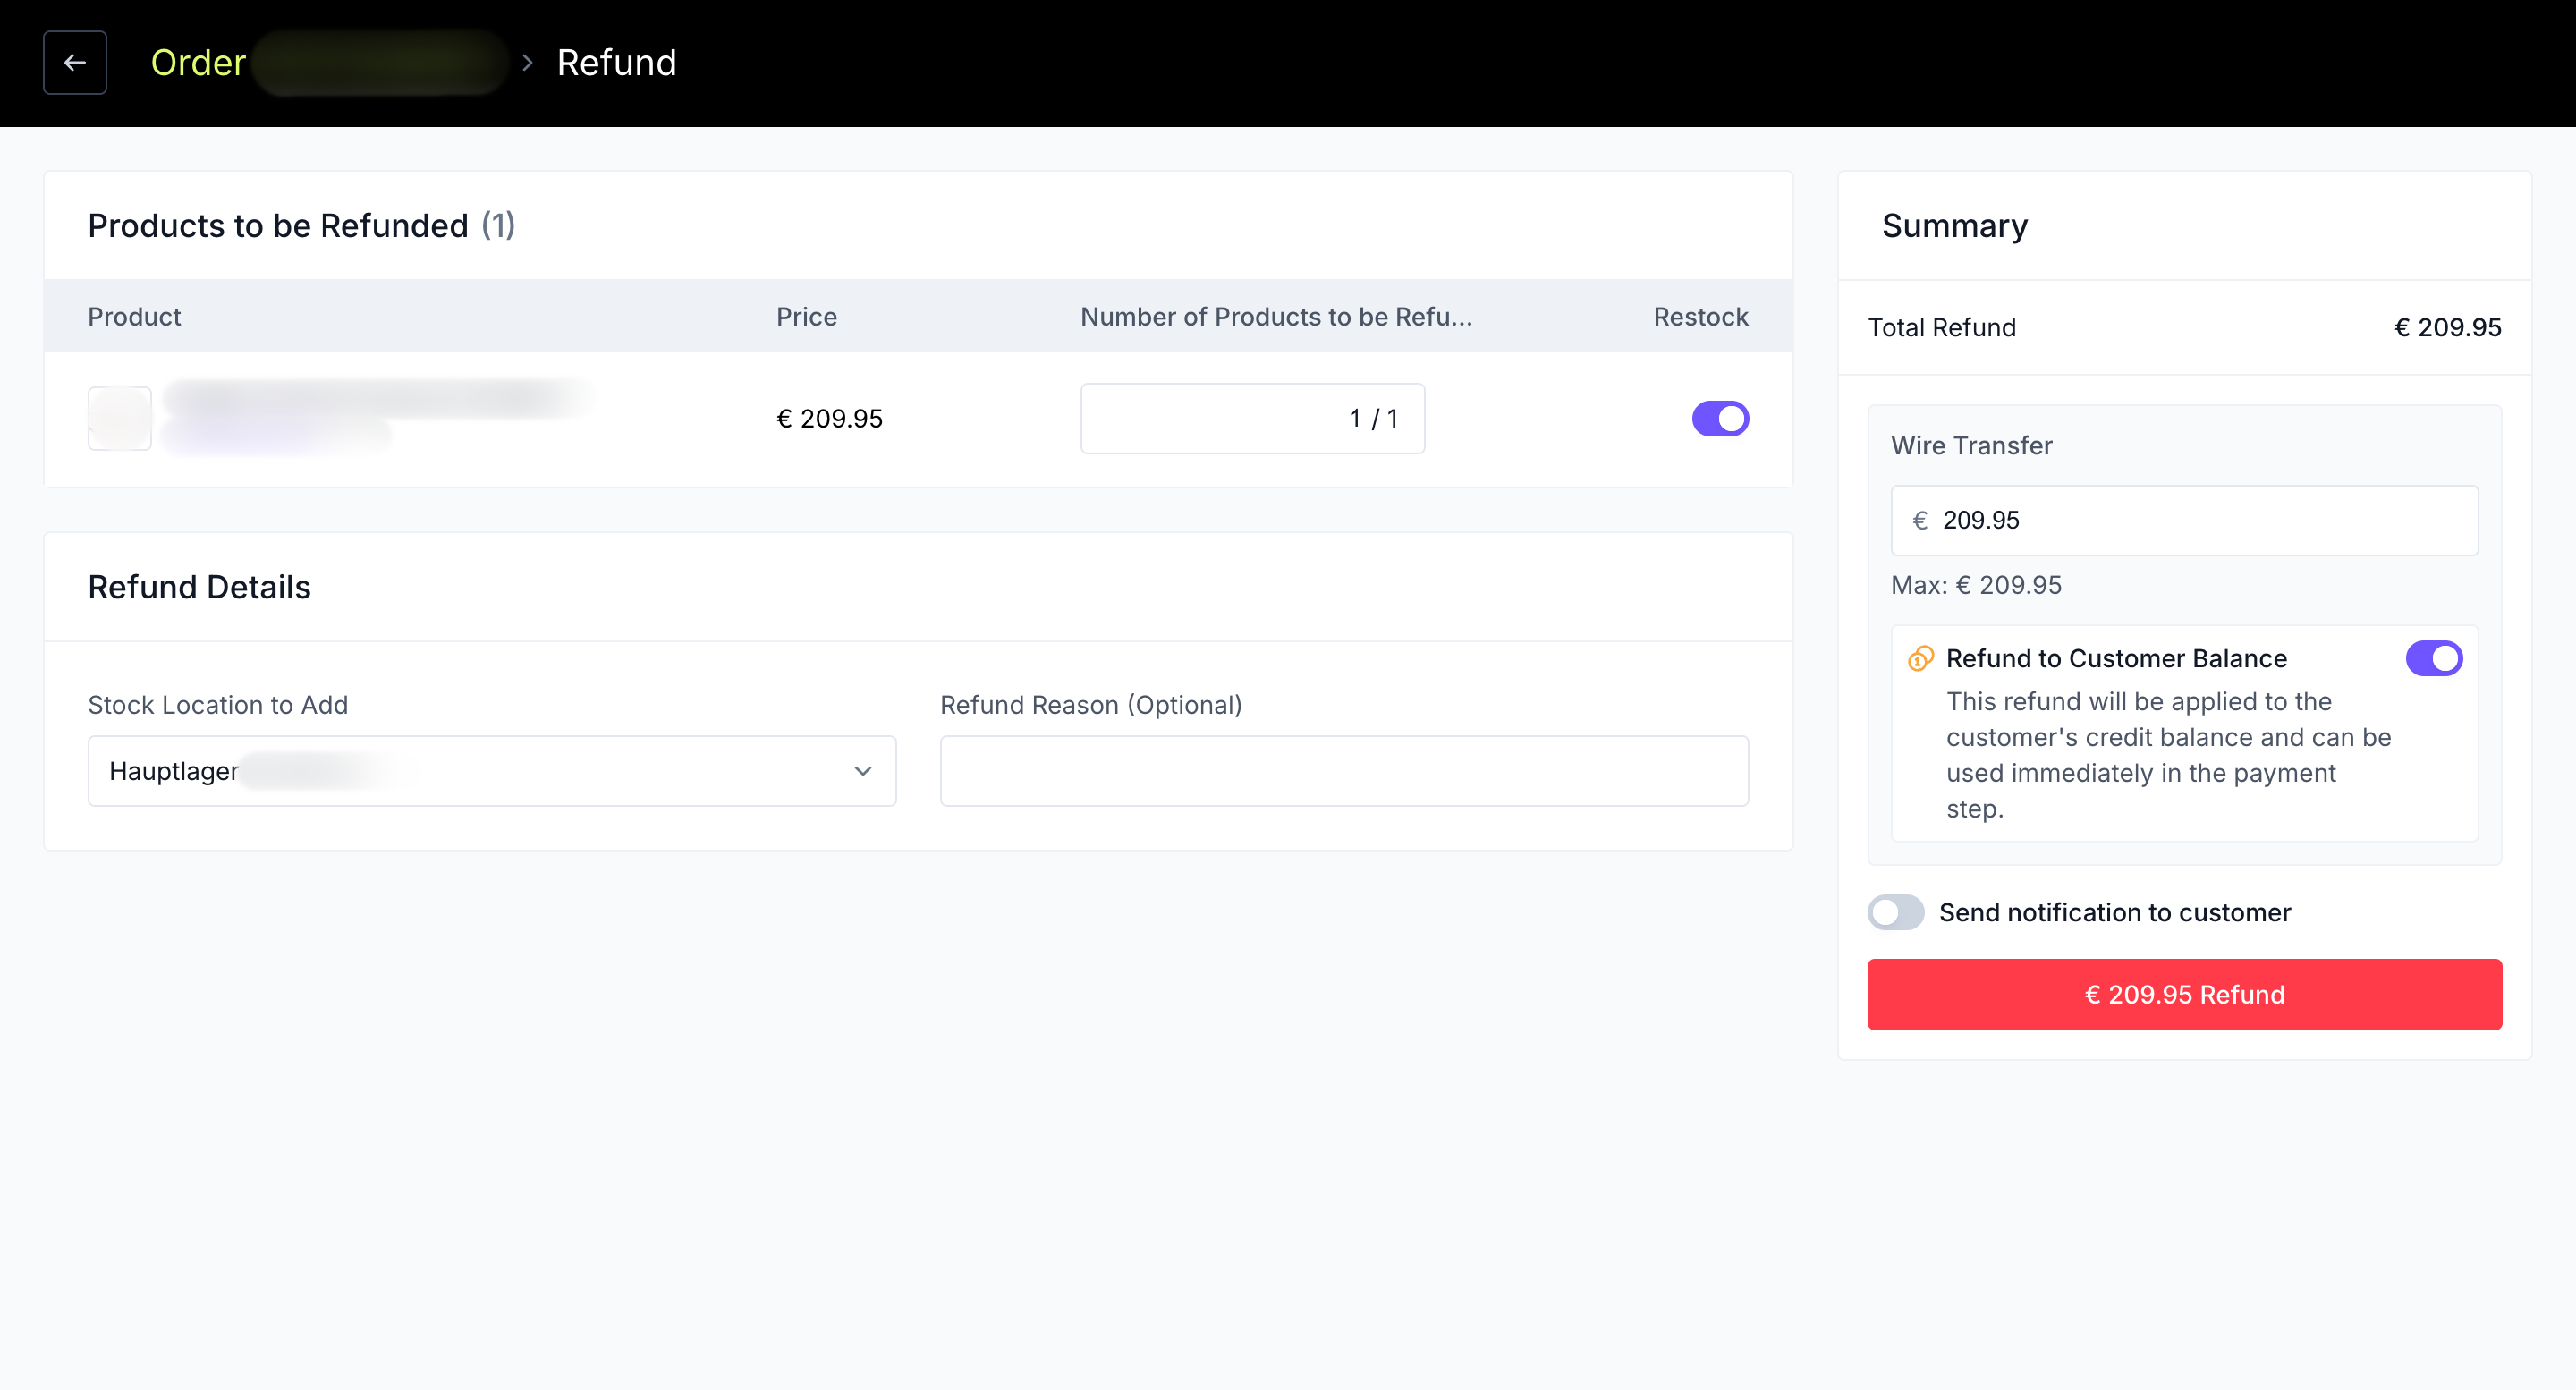Click the Restock column header
The image size is (2576, 1390).
[1700, 317]
